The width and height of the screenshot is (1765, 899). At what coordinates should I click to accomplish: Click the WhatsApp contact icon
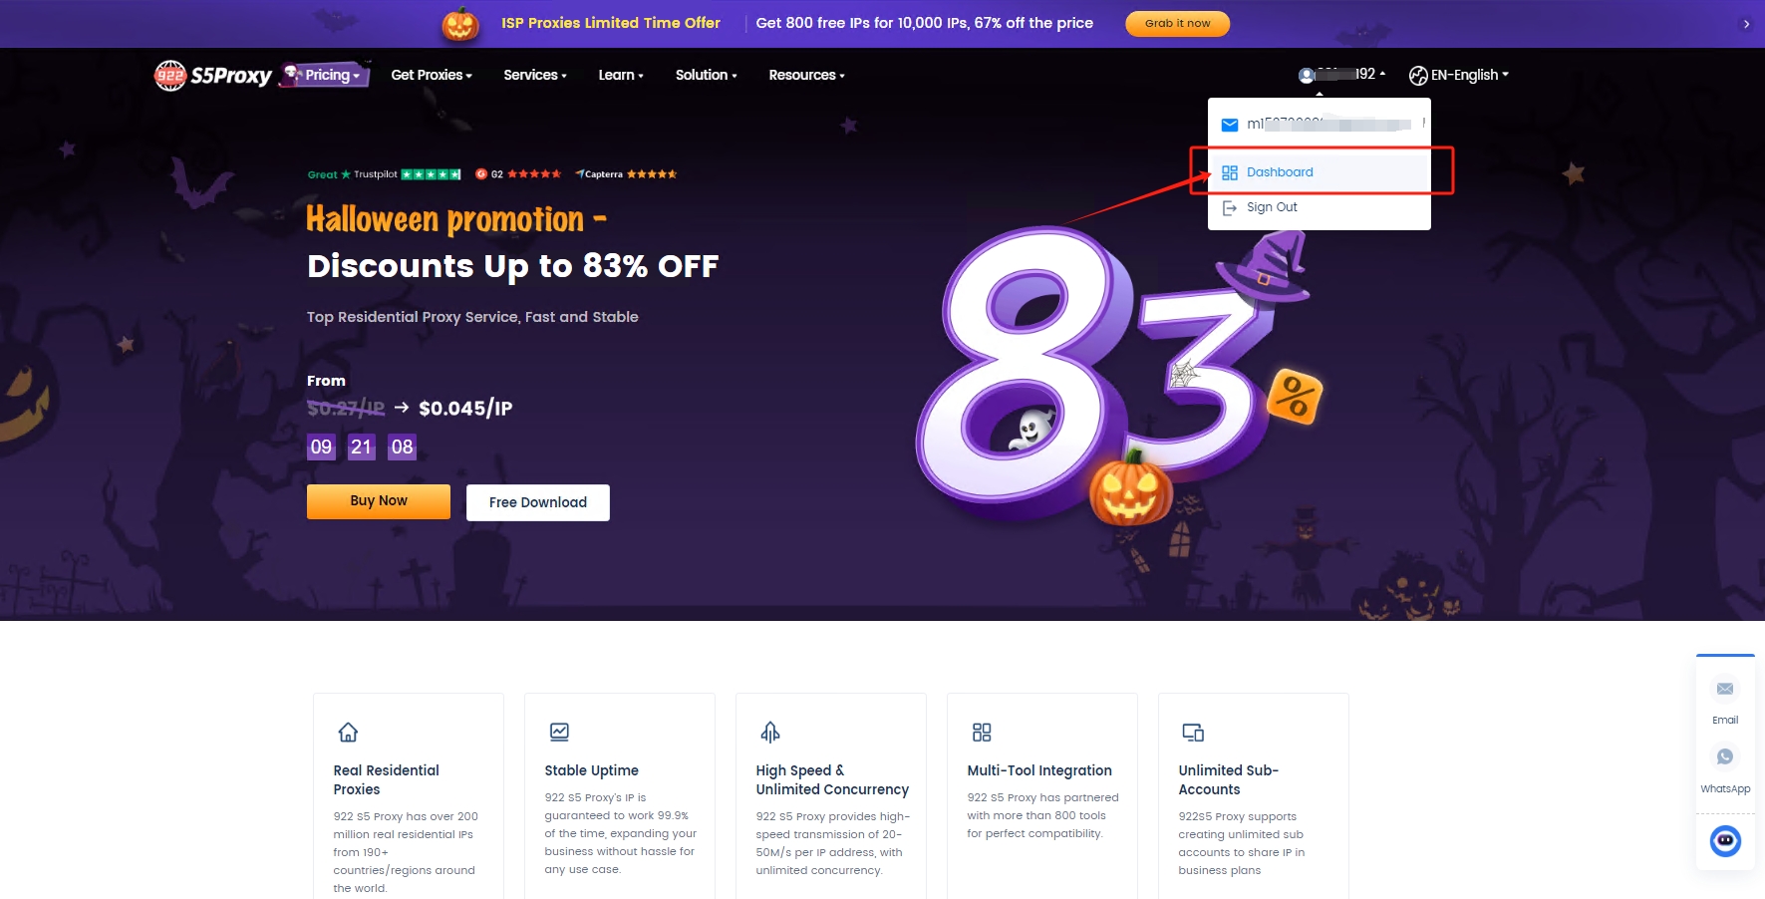tap(1725, 756)
